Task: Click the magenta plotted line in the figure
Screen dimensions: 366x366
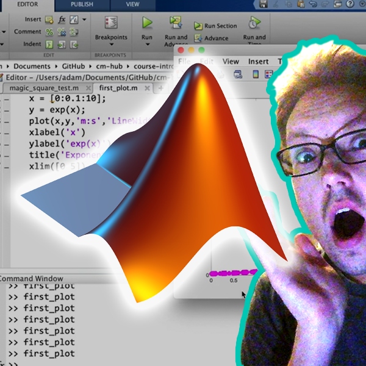Action: pos(234,273)
